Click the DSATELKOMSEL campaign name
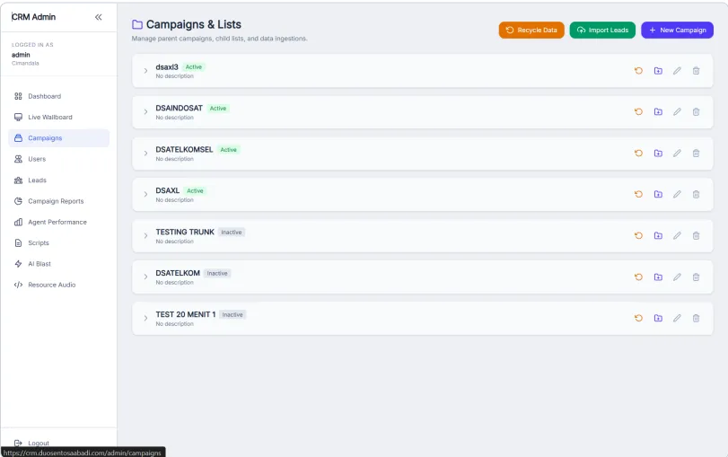728x457 pixels. pyautogui.click(x=184, y=150)
